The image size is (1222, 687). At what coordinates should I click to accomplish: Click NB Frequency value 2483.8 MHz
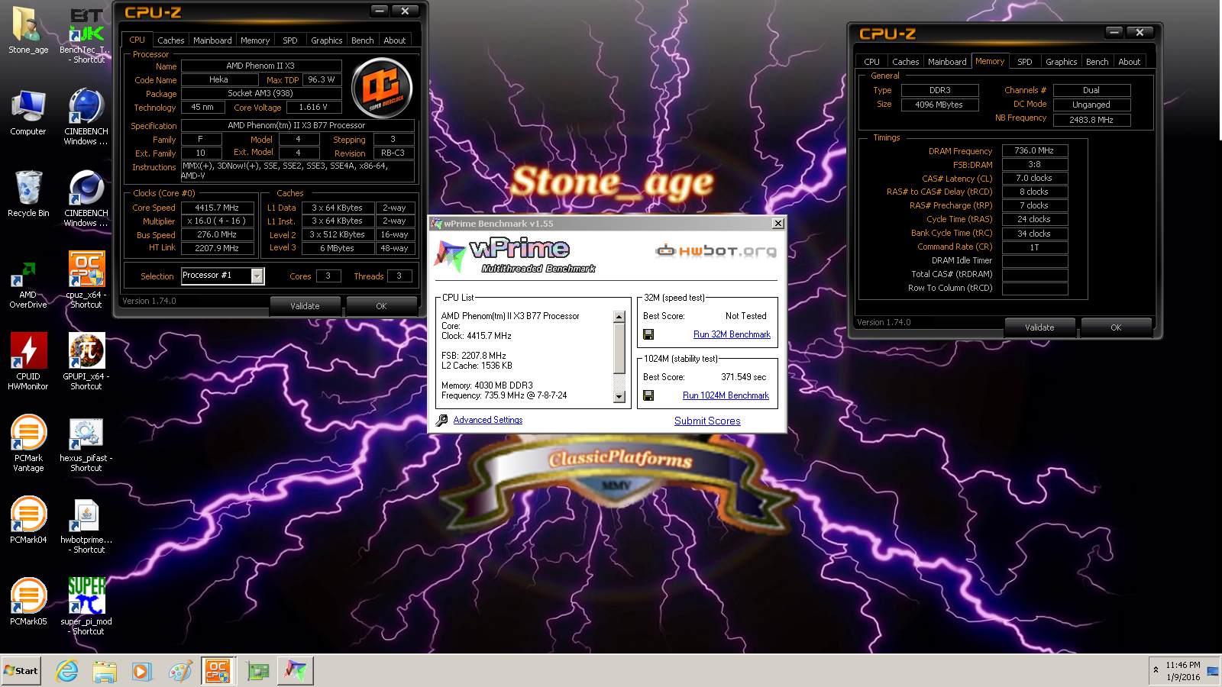[1091, 120]
